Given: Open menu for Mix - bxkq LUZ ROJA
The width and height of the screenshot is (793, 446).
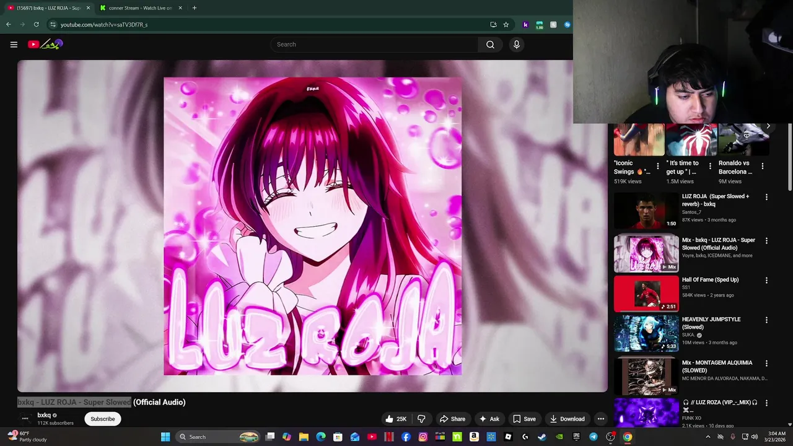Looking at the screenshot, I should point(766,240).
